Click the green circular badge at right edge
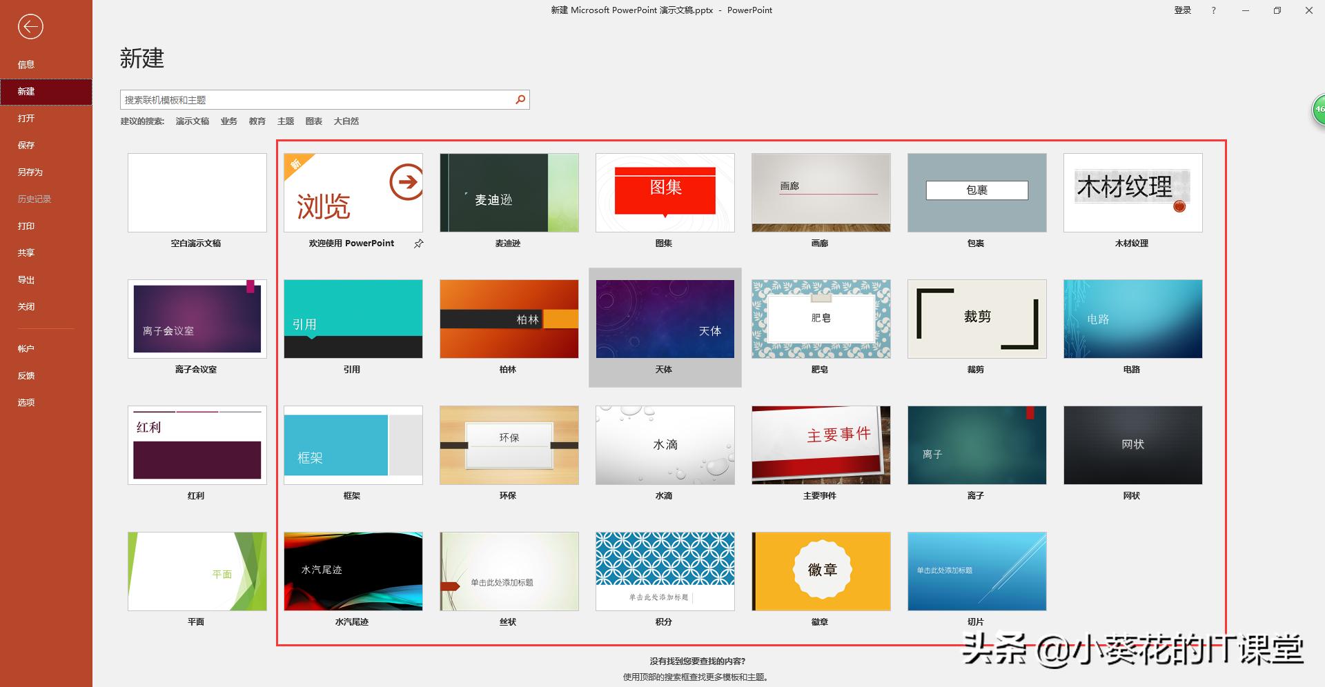Viewport: 1325px width, 687px height. tap(1319, 109)
